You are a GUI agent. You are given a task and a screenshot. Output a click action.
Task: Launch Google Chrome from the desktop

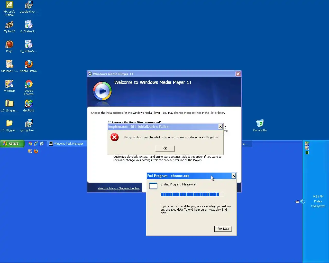click(x=29, y=88)
